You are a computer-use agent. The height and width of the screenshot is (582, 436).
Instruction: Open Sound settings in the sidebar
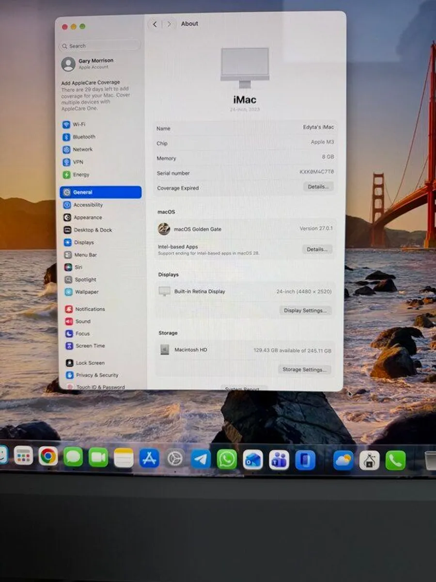[x=78, y=322]
